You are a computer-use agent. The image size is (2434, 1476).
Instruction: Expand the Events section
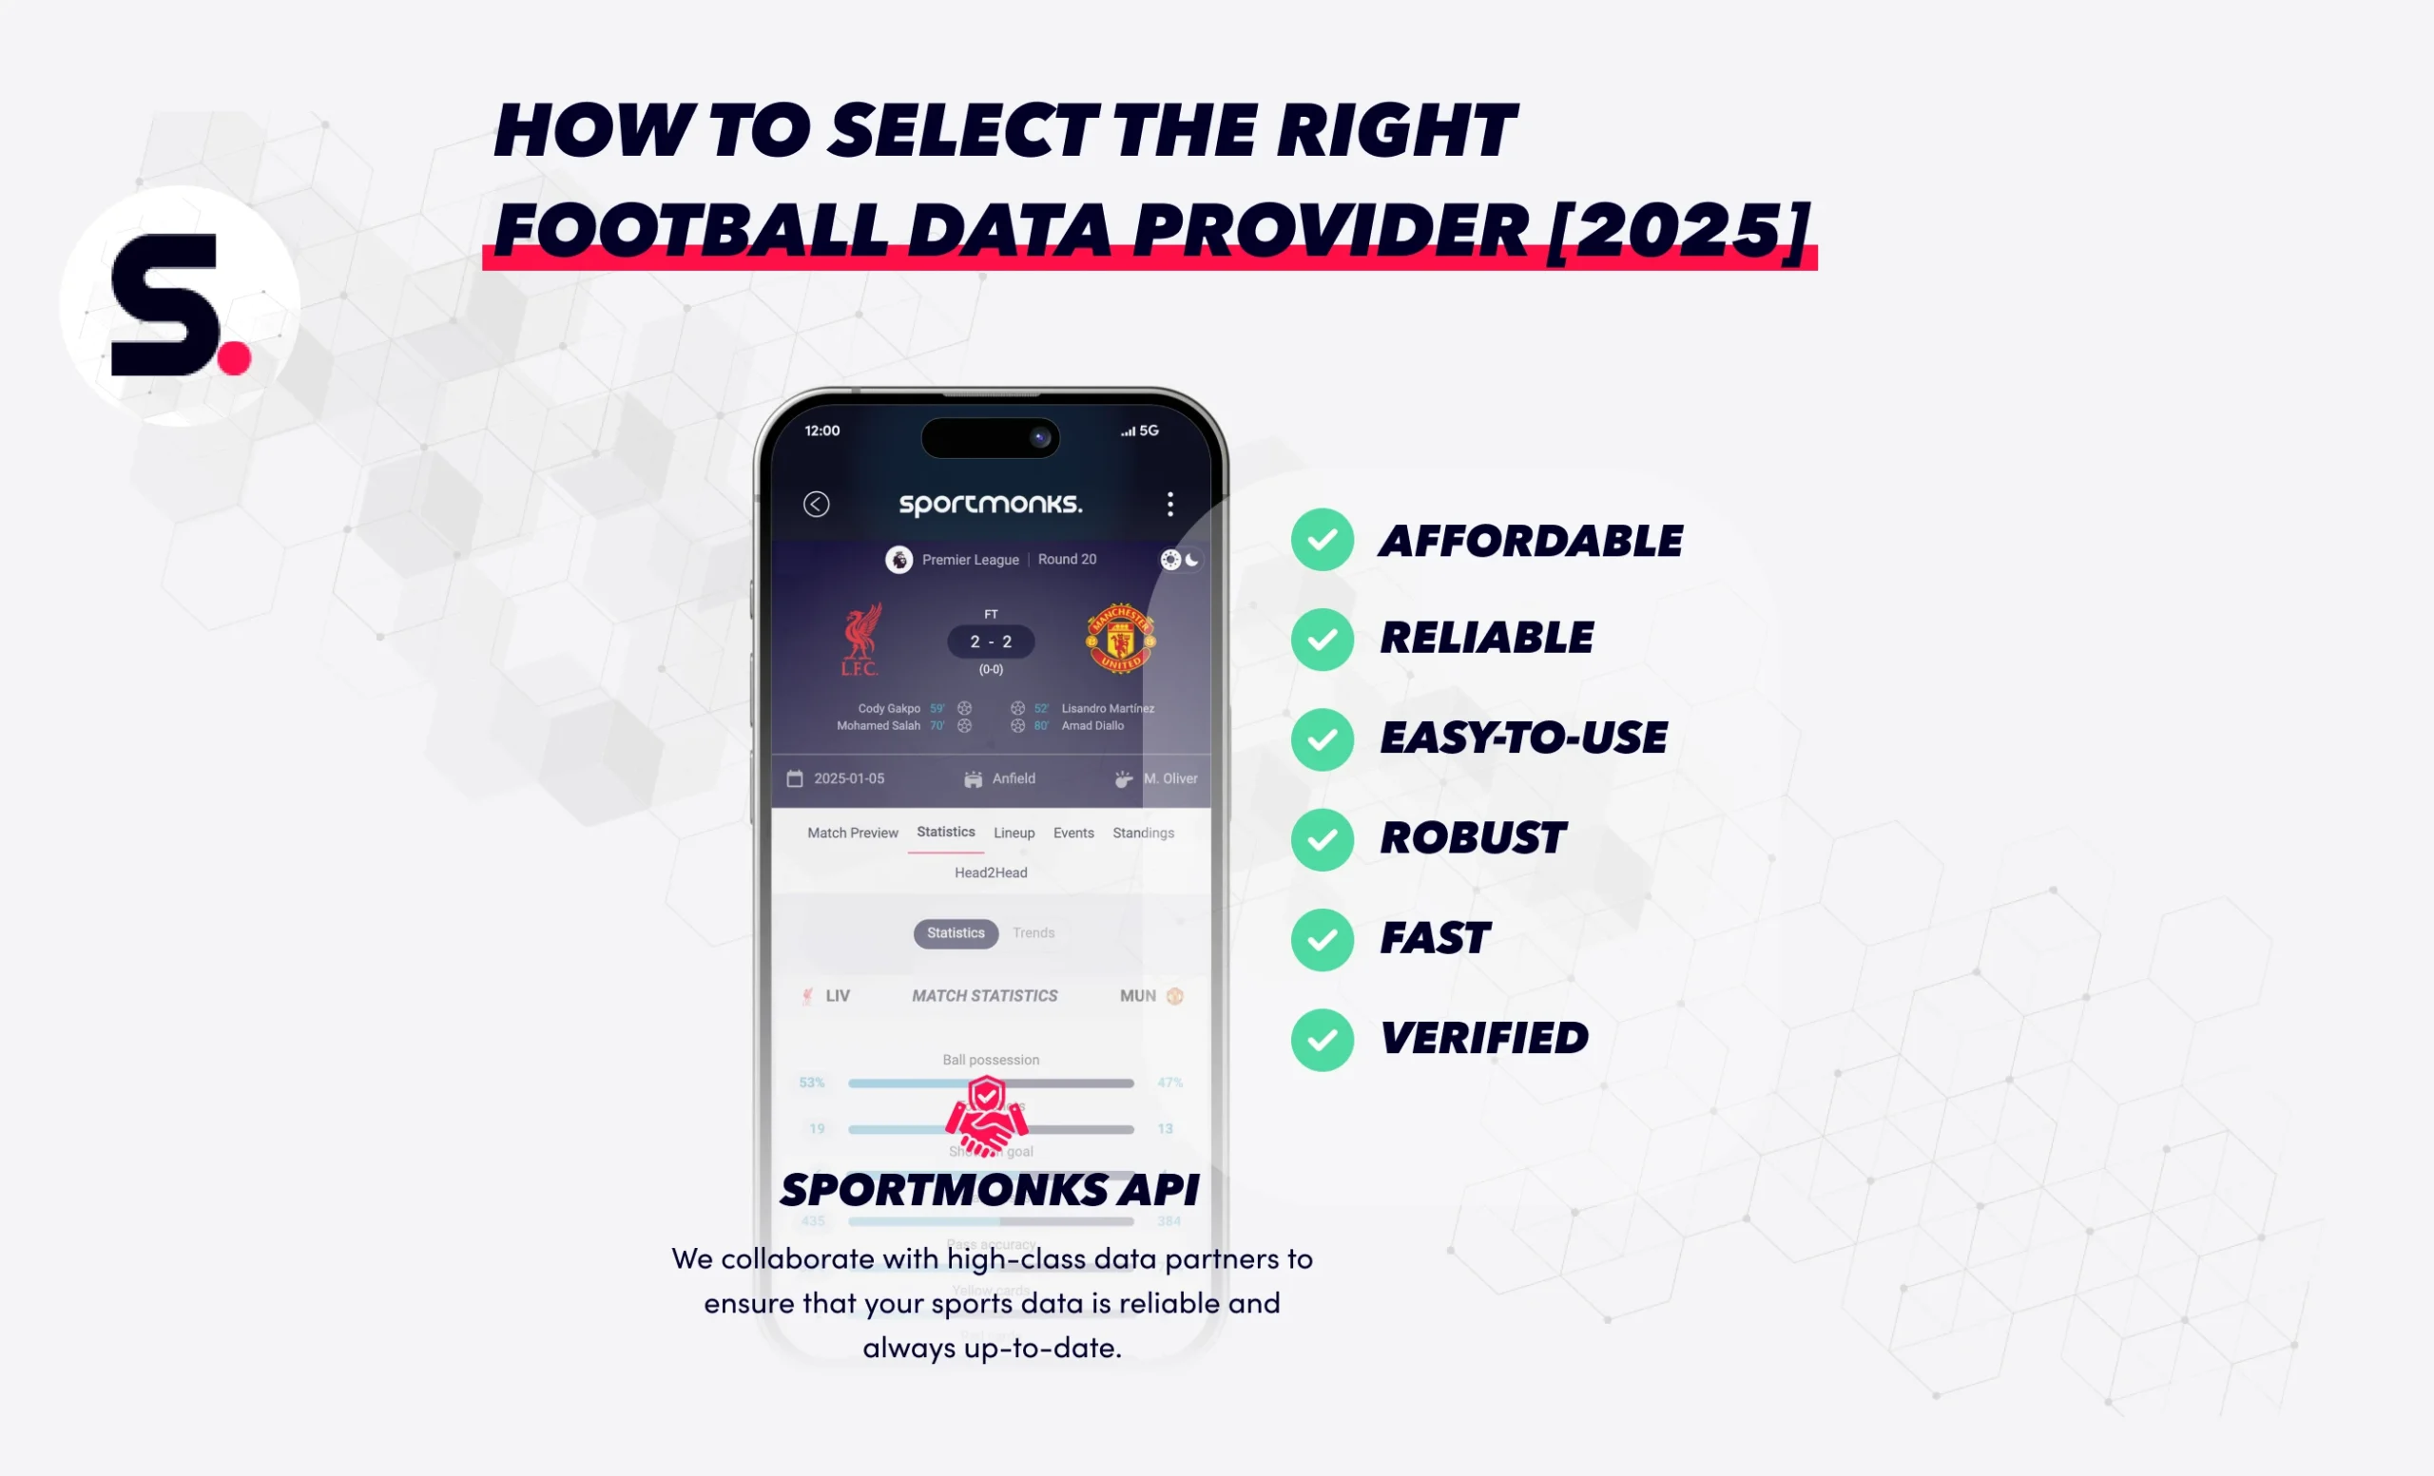tap(1068, 833)
